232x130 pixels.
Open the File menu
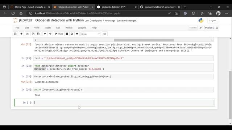tap(17, 28)
